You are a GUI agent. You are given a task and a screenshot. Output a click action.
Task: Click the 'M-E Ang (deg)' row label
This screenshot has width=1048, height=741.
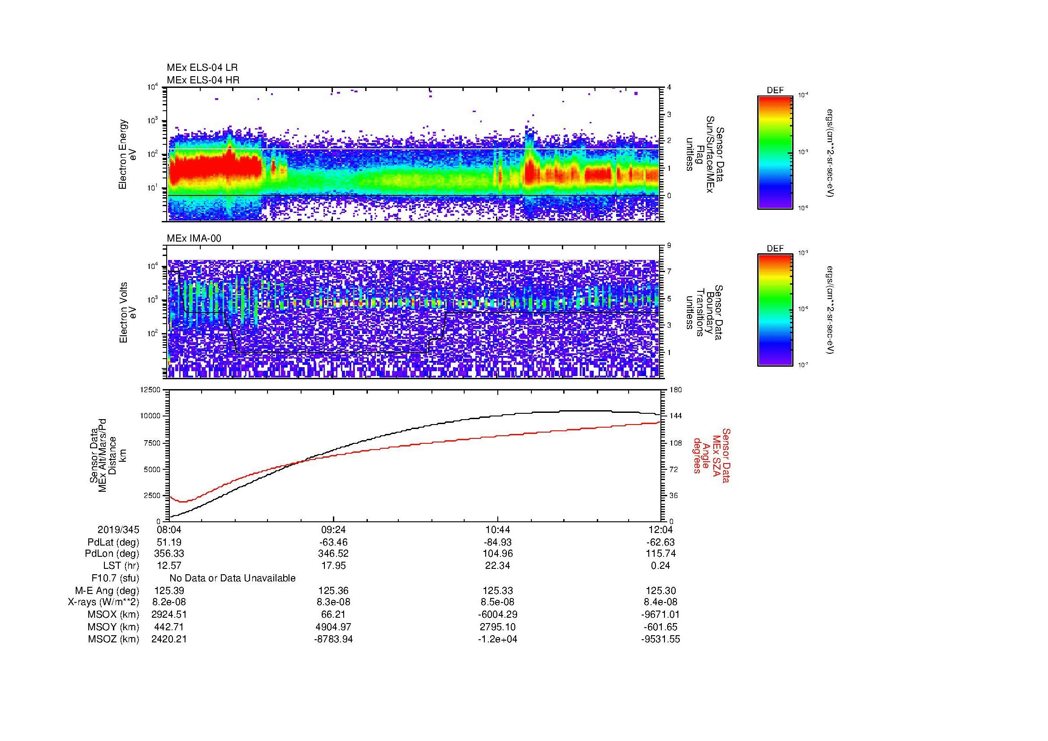tap(107, 591)
